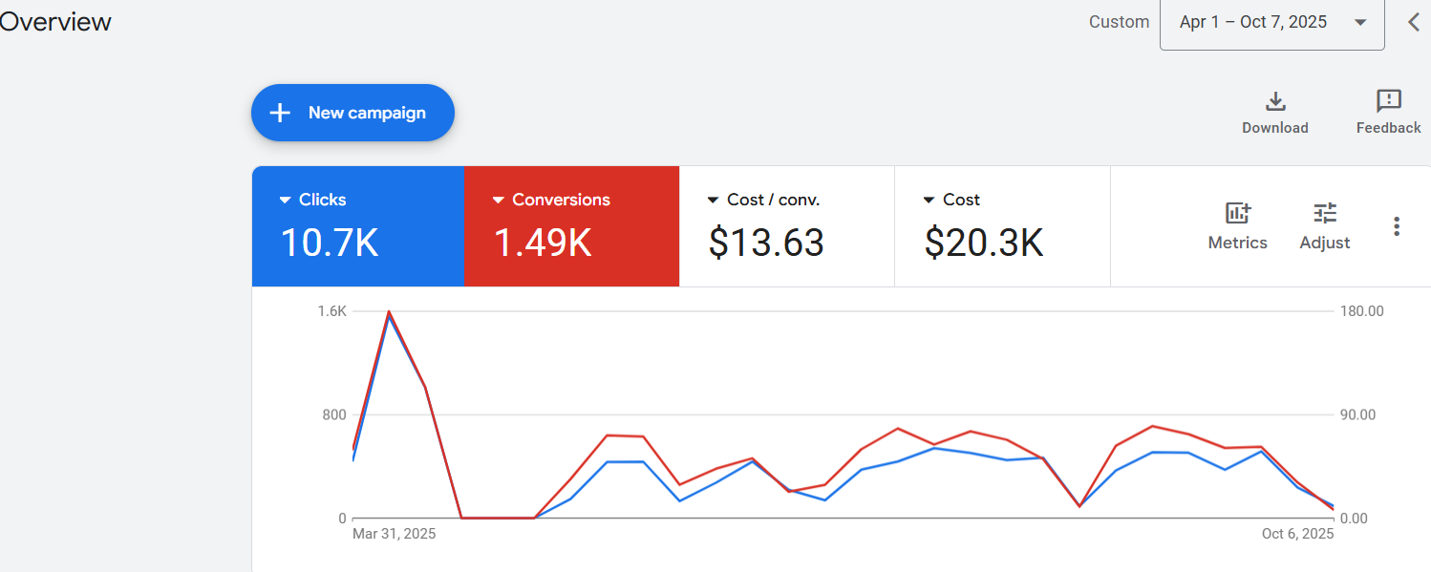Open the Feedback icon
The image size is (1431, 572).
point(1388,101)
